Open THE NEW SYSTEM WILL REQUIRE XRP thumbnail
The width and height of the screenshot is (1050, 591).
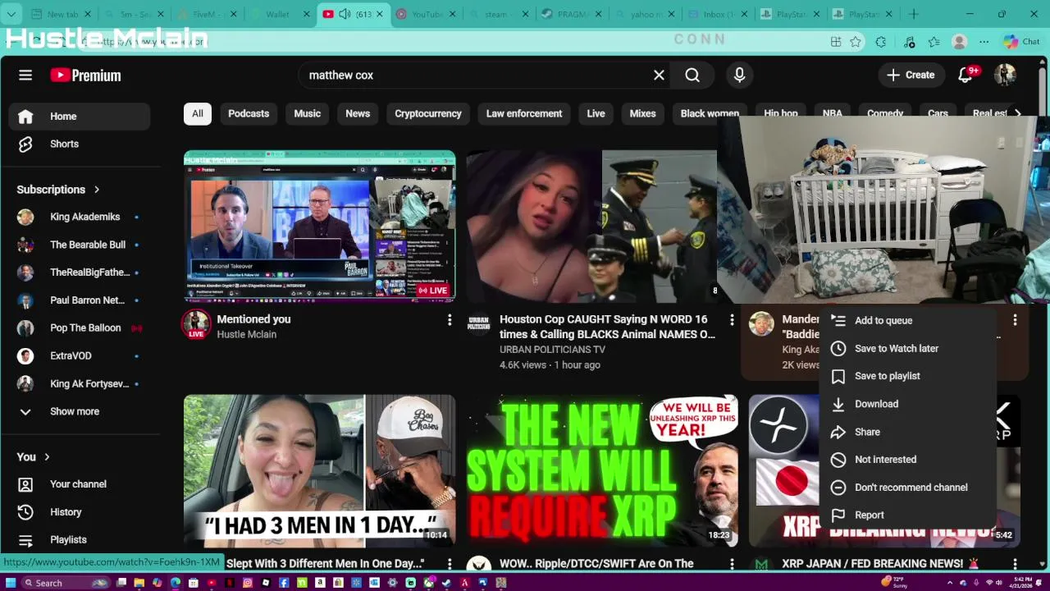coord(602,470)
